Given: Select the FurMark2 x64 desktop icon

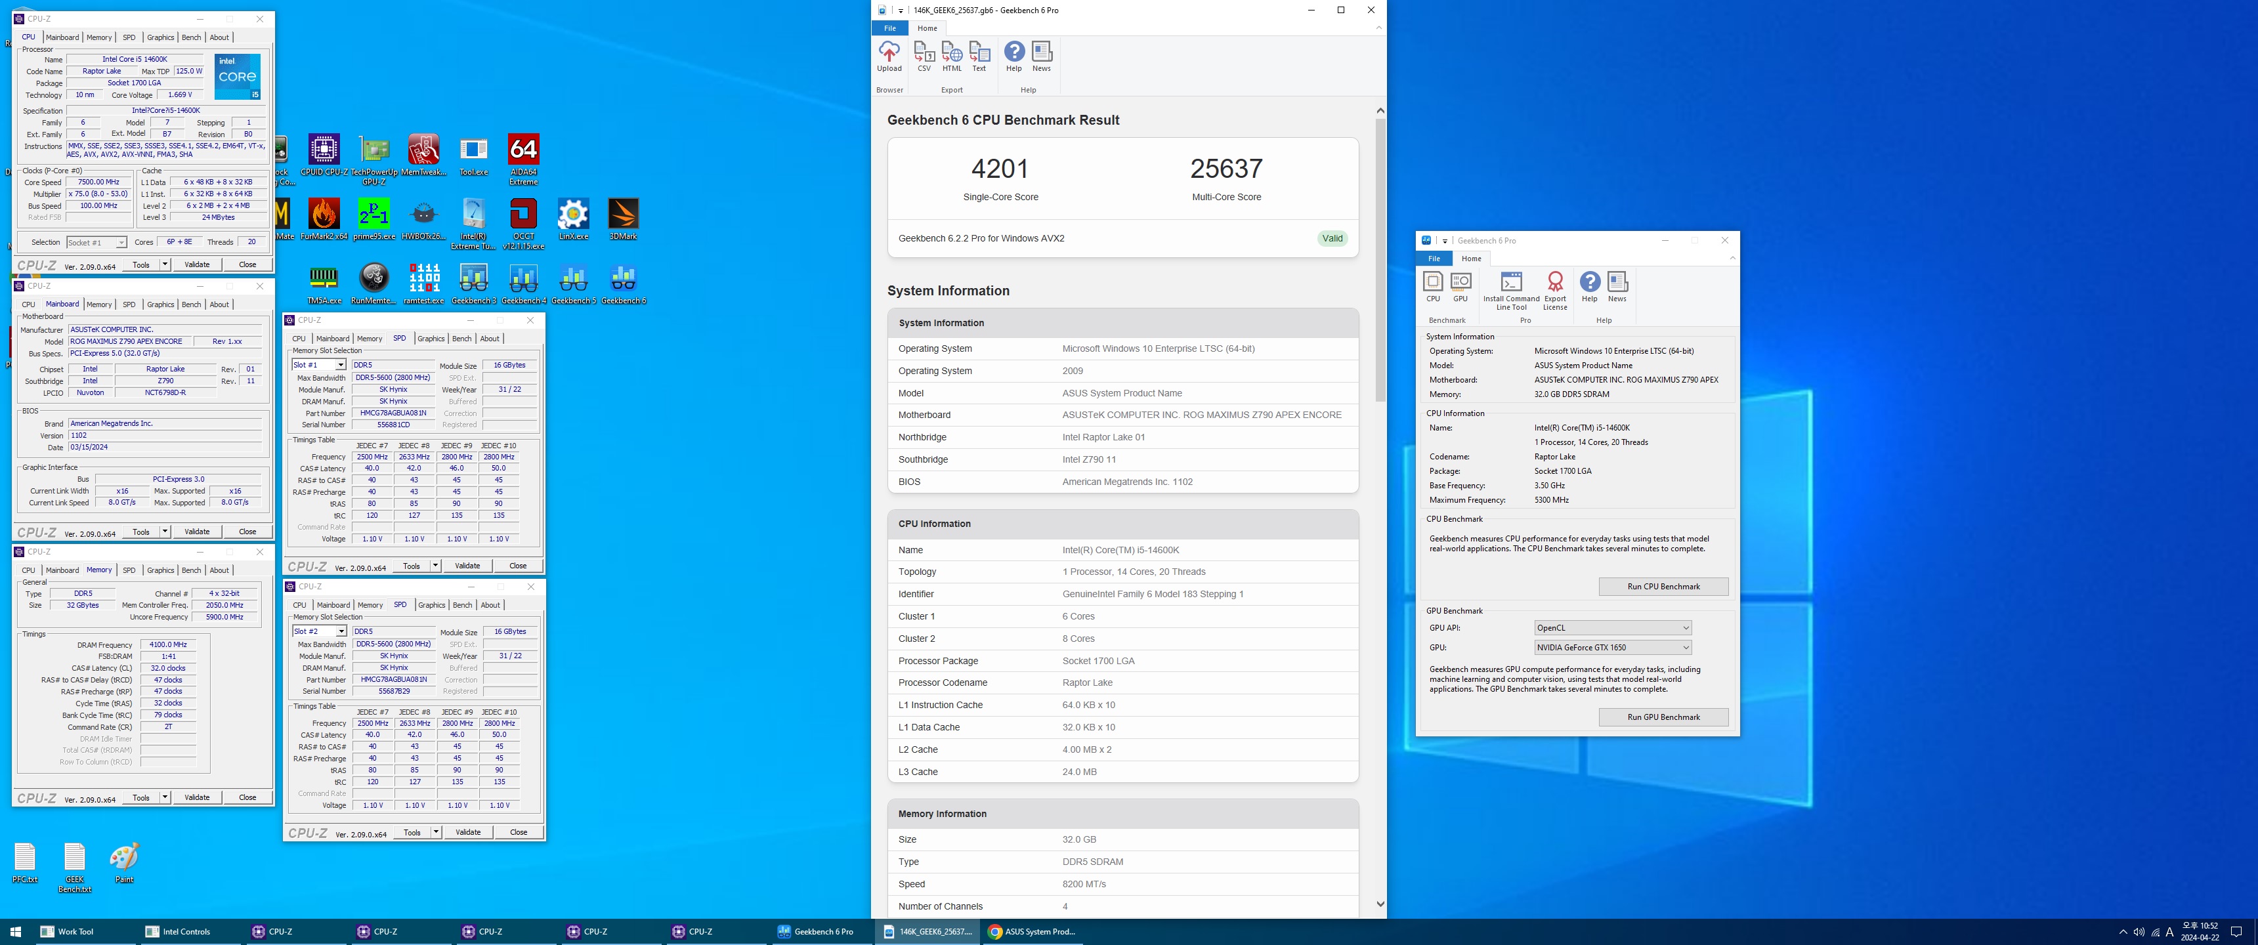Looking at the screenshot, I should coord(324,219).
